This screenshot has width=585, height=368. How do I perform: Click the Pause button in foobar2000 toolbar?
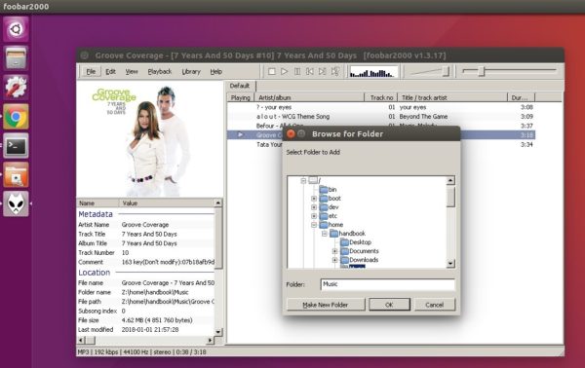click(297, 71)
